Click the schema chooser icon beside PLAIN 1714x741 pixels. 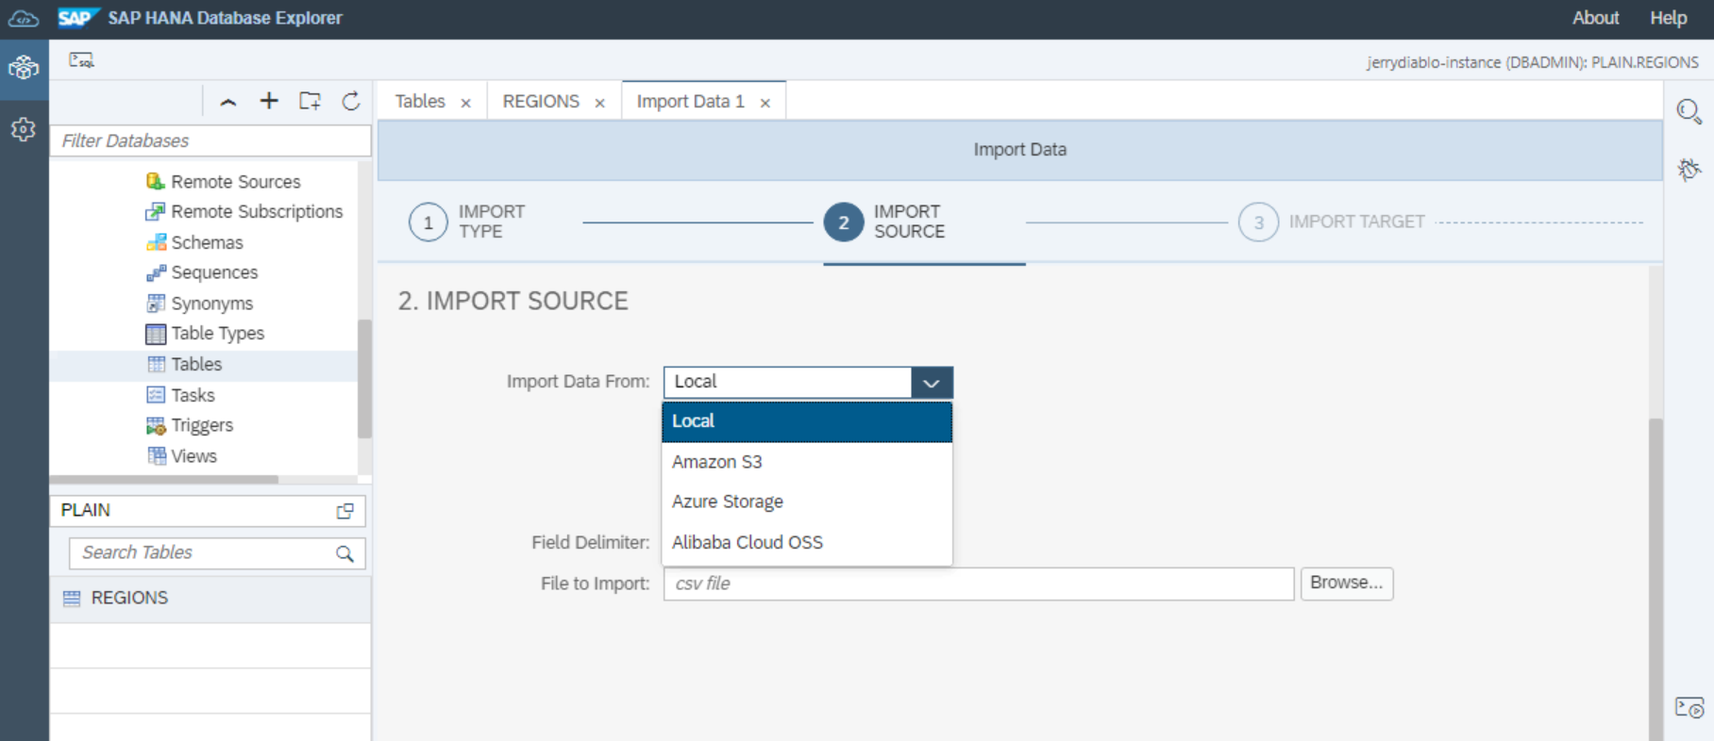[345, 511]
